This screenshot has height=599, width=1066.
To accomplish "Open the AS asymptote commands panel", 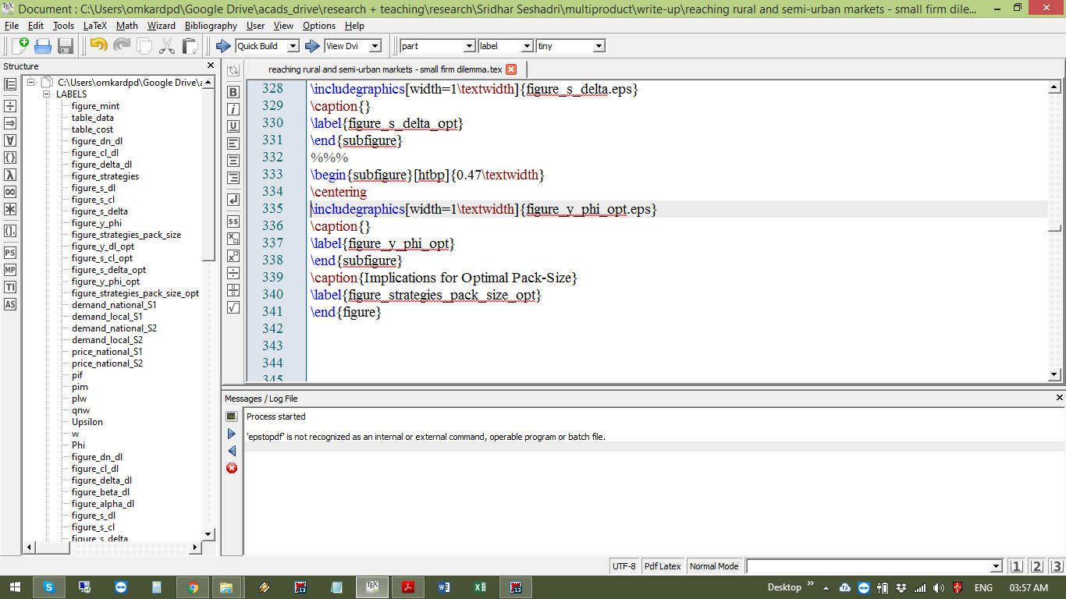I will (x=10, y=304).
